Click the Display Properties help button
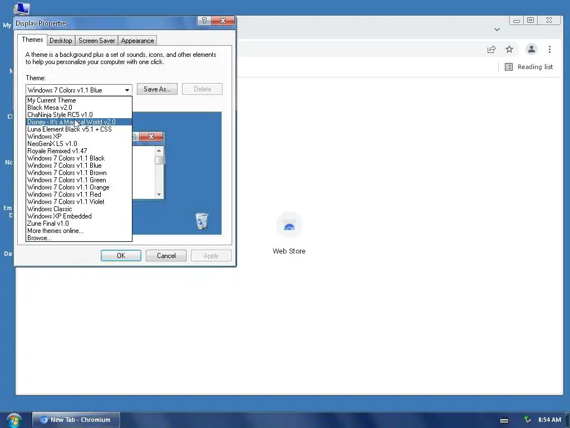Image resolution: width=570 pixels, height=428 pixels. [204, 21]
